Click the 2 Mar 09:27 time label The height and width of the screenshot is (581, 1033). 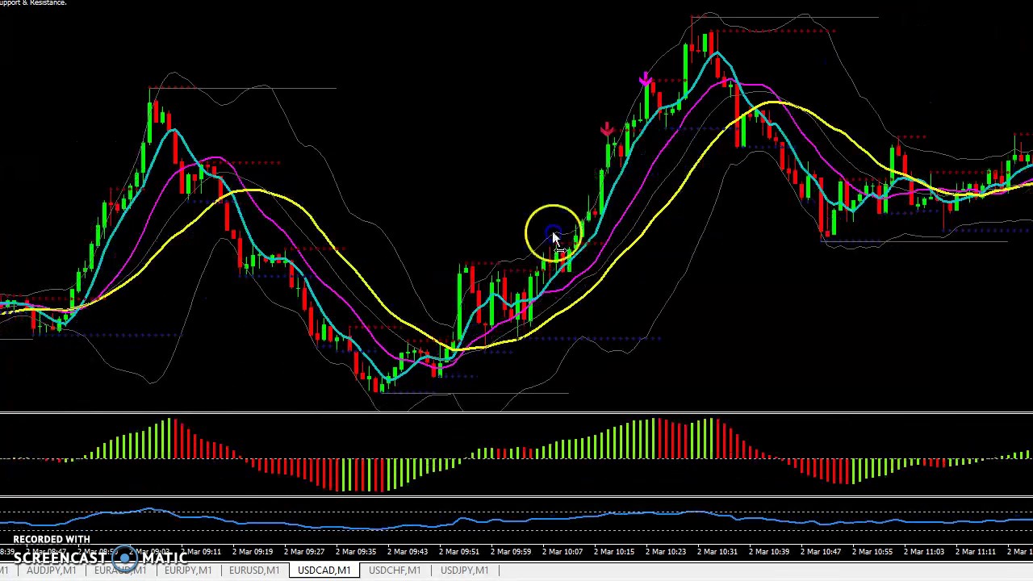click(x=303, y=552)
